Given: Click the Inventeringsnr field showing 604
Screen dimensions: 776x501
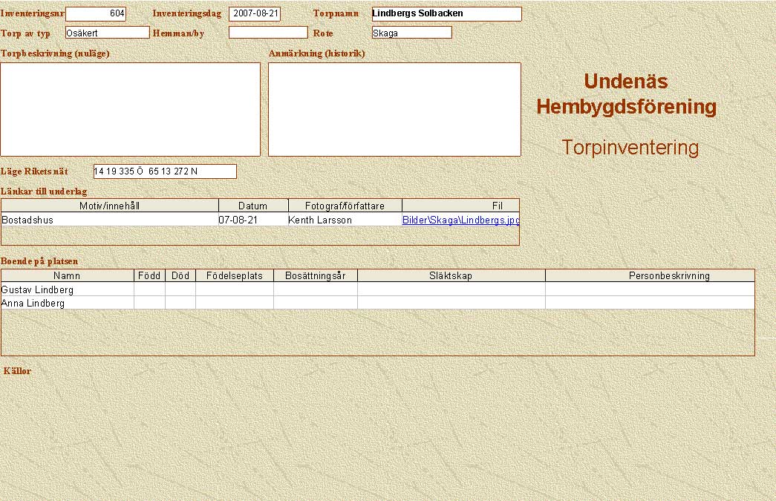Looking at the screenshot, I should click(x=96, y=13).
